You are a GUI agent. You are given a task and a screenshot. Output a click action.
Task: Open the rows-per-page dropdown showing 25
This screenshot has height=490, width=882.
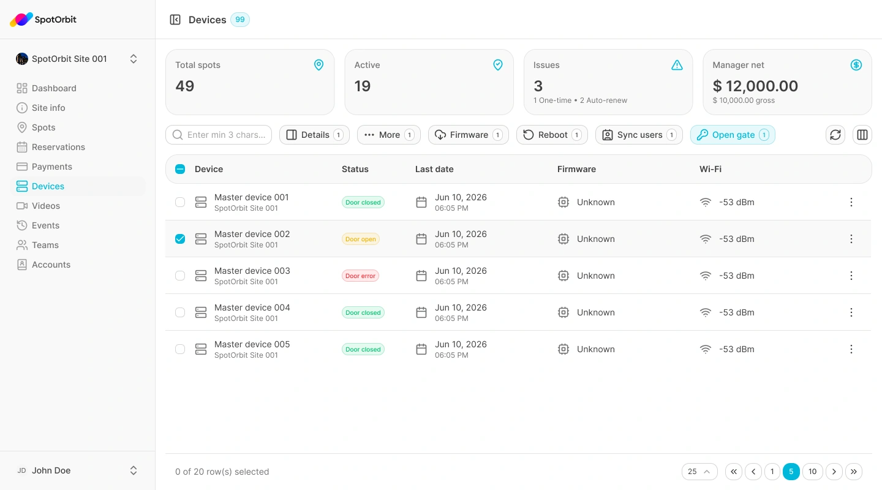pos(699,472)
